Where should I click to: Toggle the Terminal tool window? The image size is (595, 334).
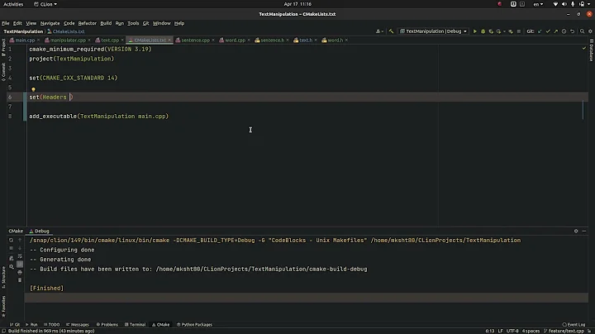(136, 325)
